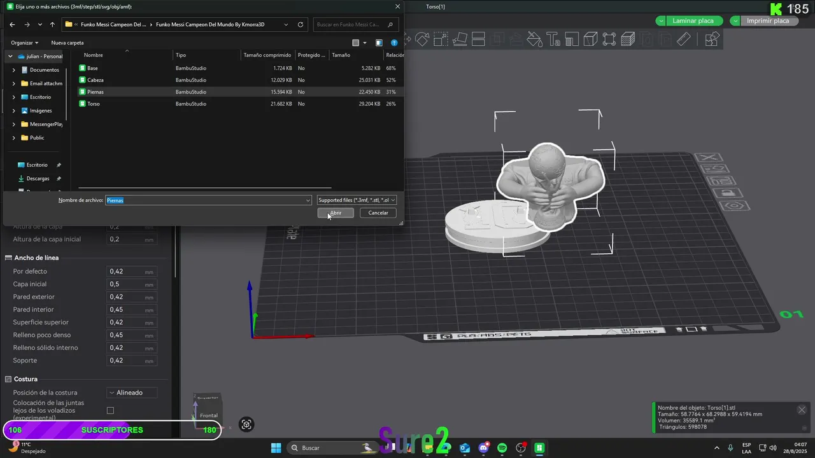815x458 pixels.
Task: Sort files by Tamaño comprimido column
Action: (x=267, y=55)
